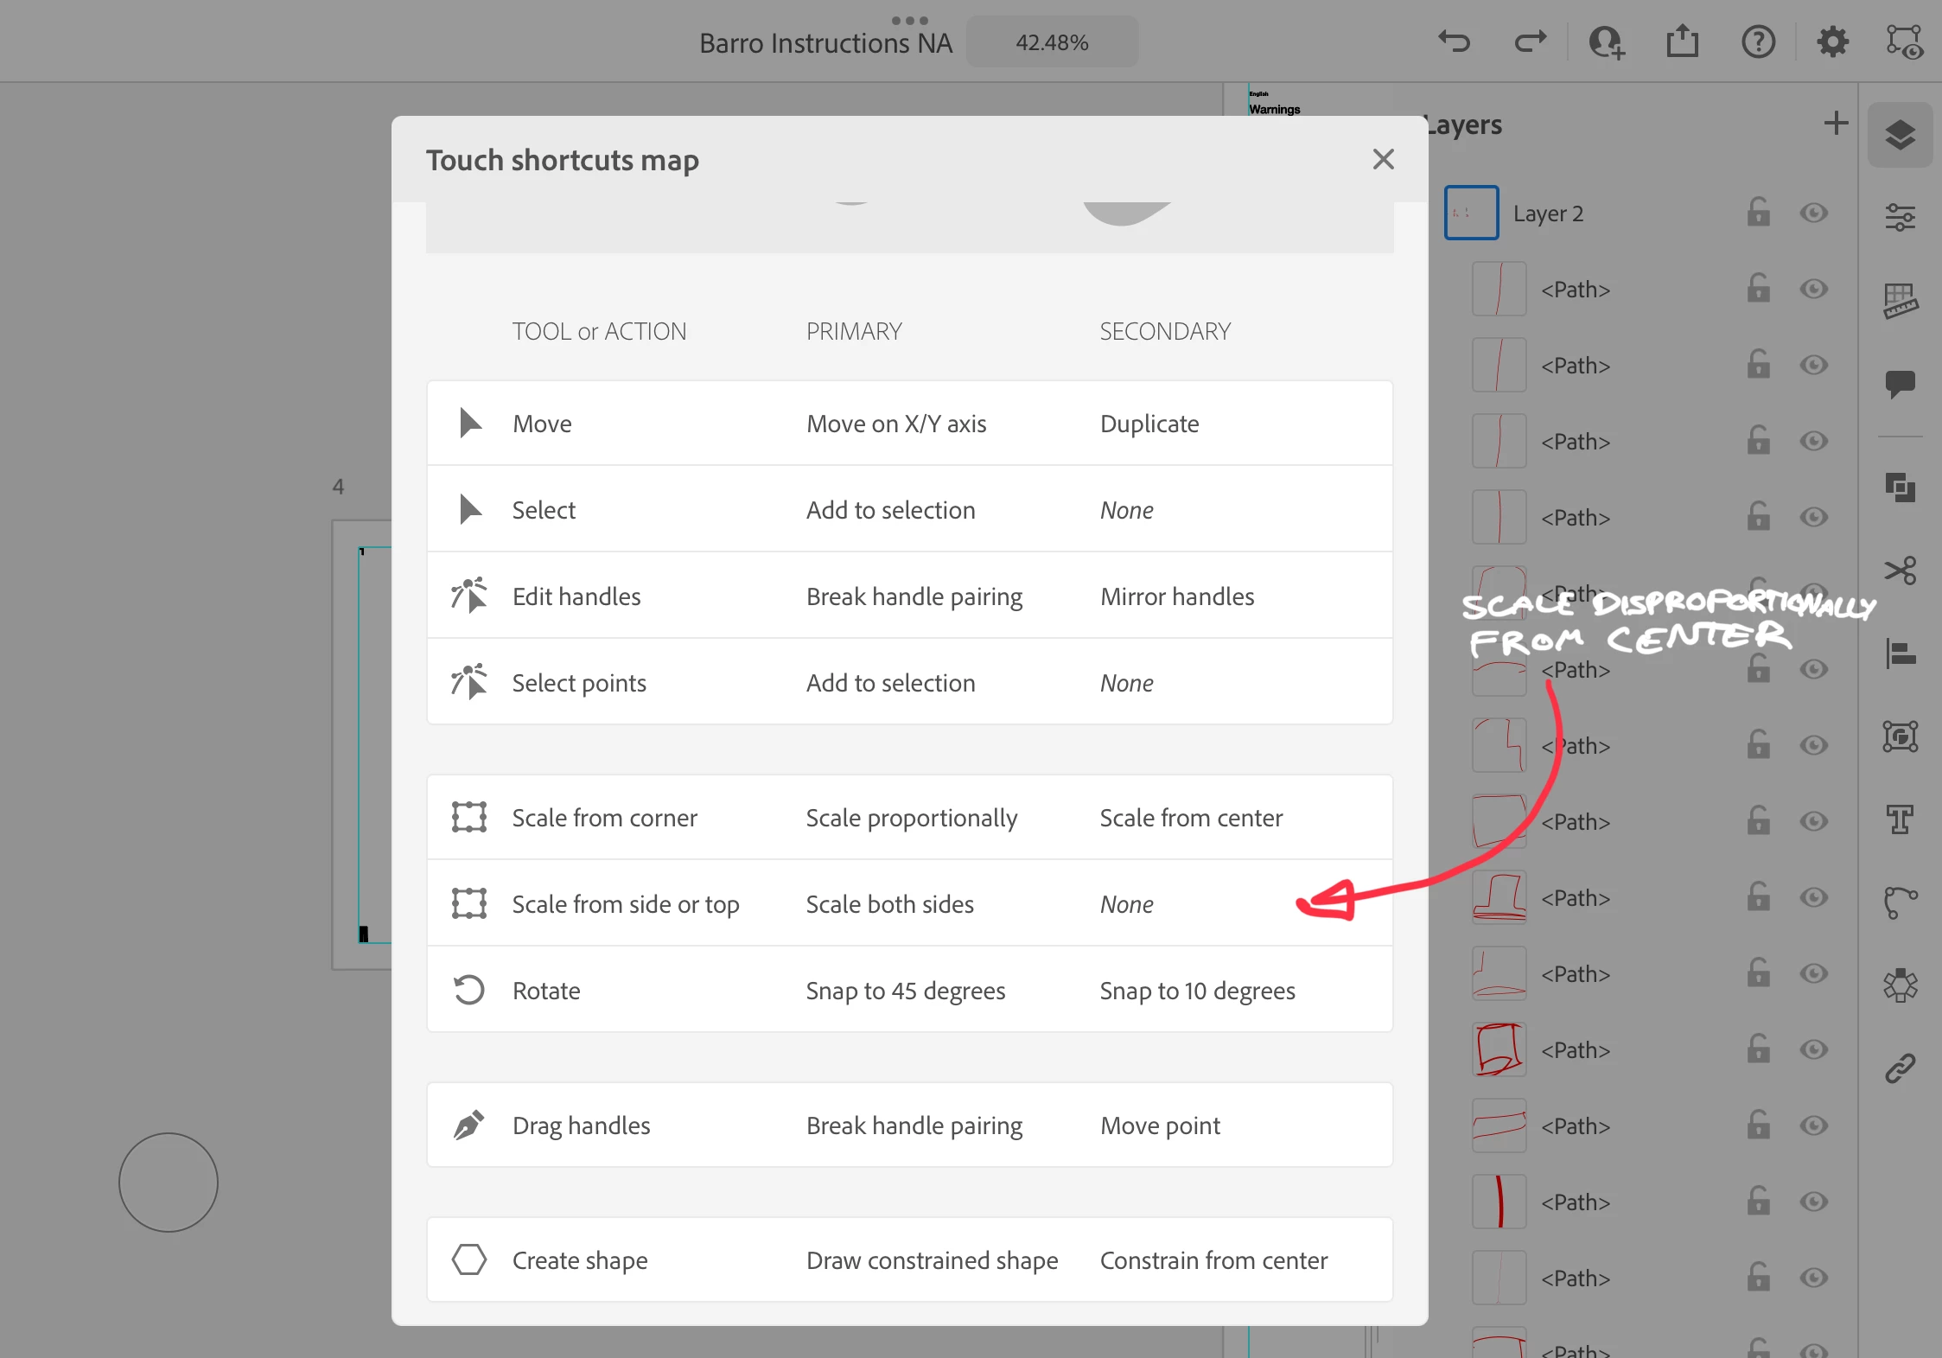Open the Type tool icon

click(x=1900, y=819)
